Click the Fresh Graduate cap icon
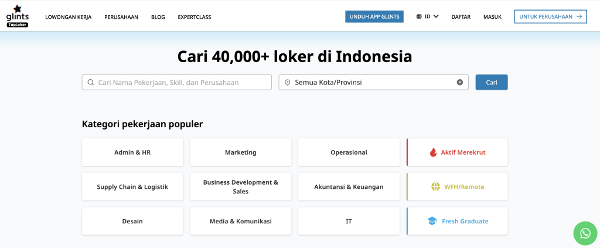Screen dimensions: 600x248 [432, 221]
